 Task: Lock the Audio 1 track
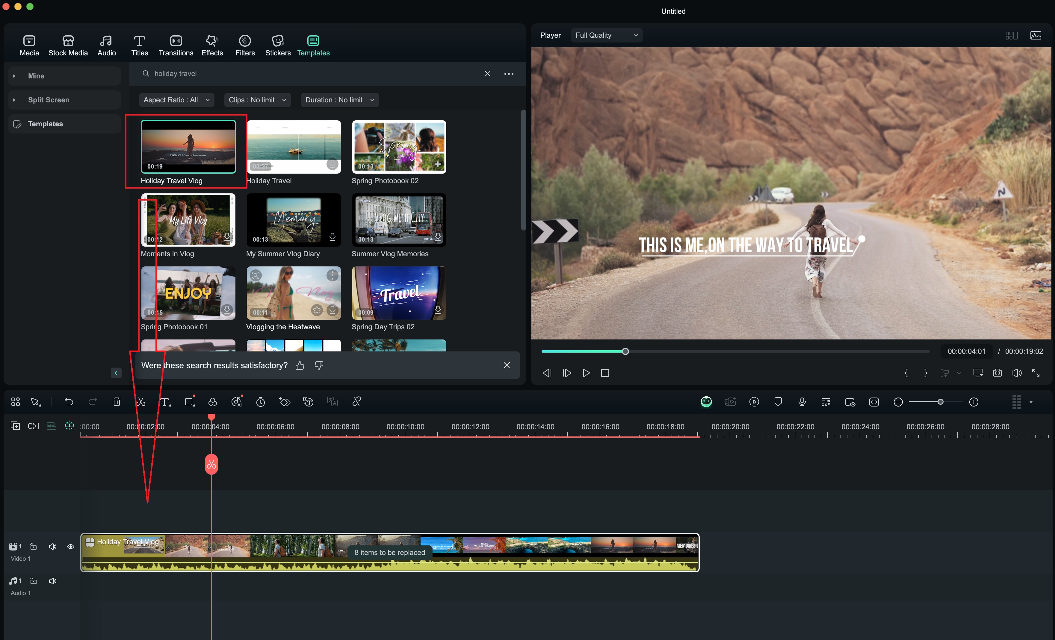[x=33, y=580]
